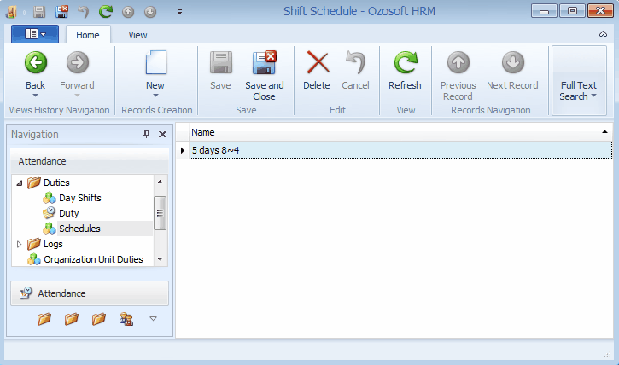
Task: Click the red Delete X icon
Action: [x=318, y=62]
